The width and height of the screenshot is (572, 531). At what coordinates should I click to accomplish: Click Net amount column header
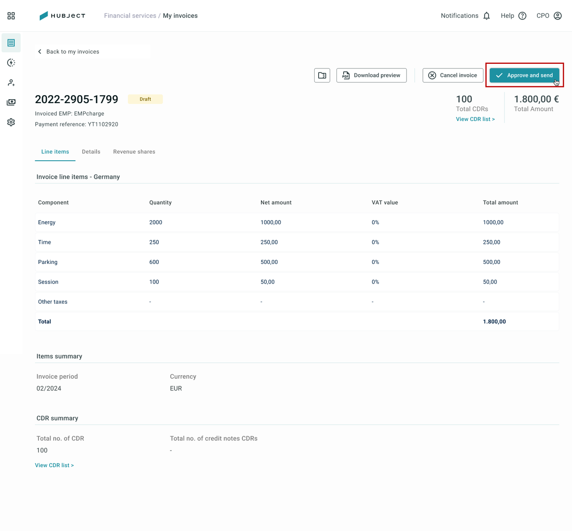click(x=276, y=202)
